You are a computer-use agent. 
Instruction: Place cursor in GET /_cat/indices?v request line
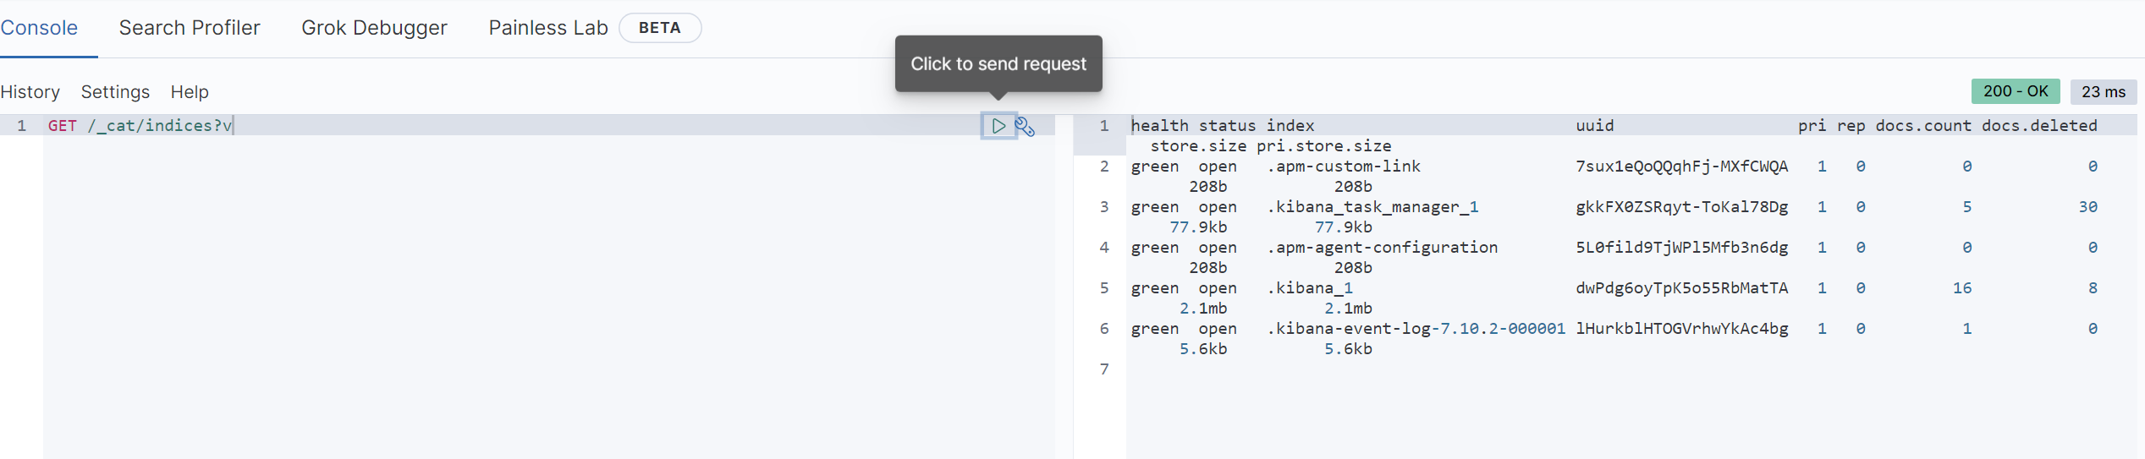click(140, 126)
